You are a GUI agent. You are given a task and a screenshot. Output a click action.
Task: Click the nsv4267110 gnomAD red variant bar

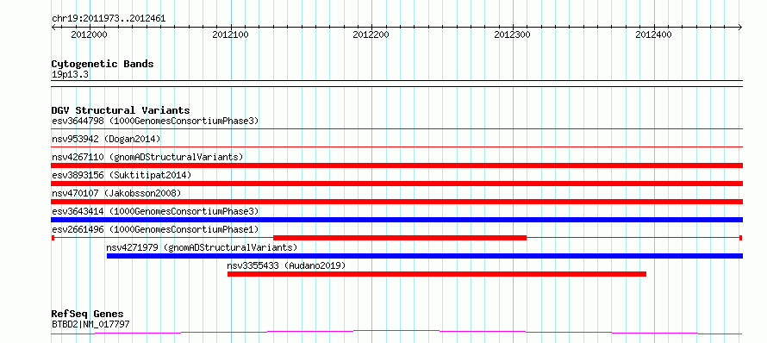397,165
